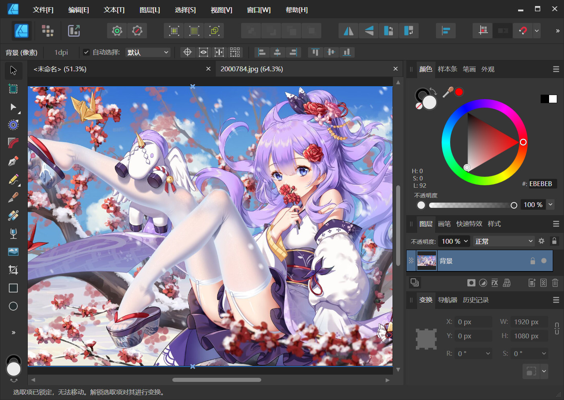Image resolution: width=564 pixels, height=400 pixels.
Task: Open auto-select 默认 dropdown
Action: [148, 52]
